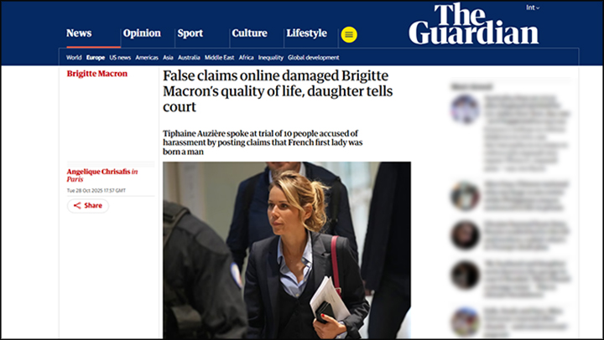Open the Lifestyle section
The width and height of the screenshot is (604, 340).
coord(307,33)
